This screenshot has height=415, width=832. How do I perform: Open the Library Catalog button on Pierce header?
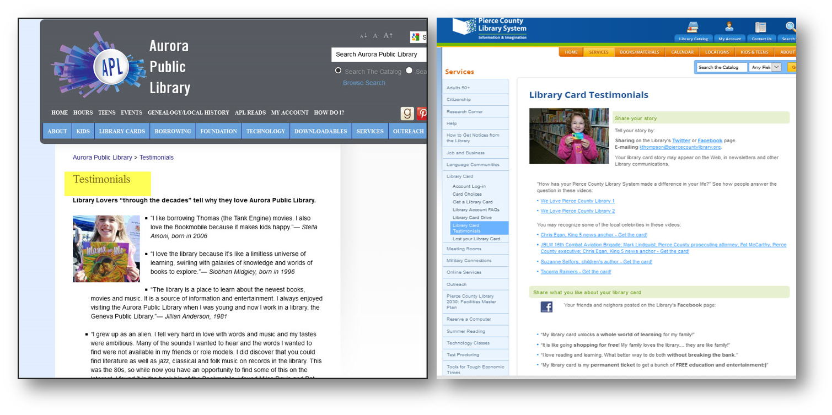coord(694,39)
